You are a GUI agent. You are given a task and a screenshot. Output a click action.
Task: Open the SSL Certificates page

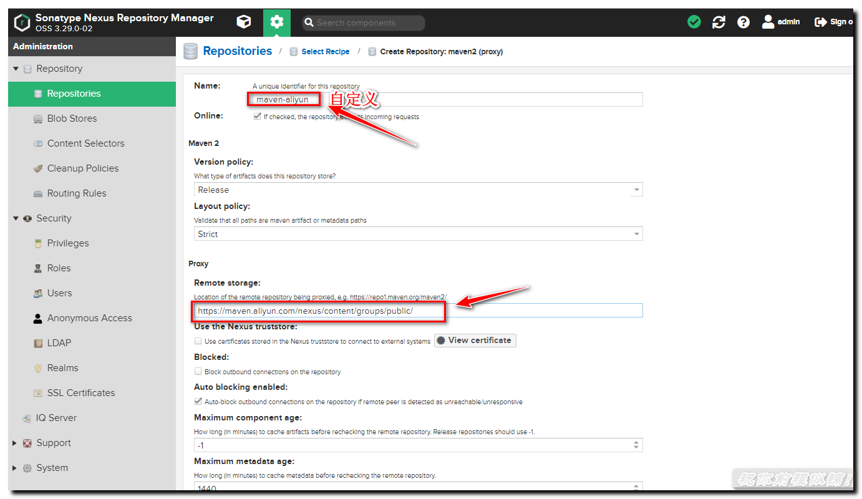pos(92,393)
